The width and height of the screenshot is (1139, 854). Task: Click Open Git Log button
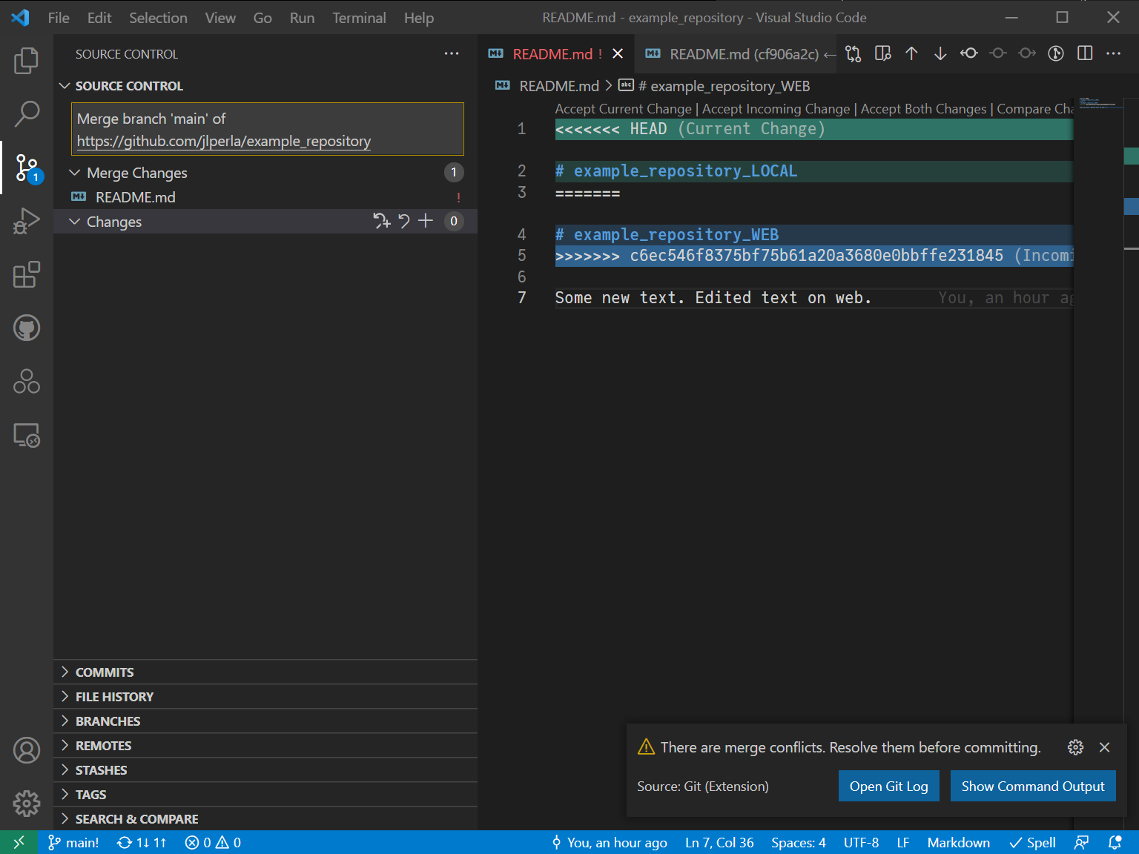pyautogui.click(x=888, y=787)
